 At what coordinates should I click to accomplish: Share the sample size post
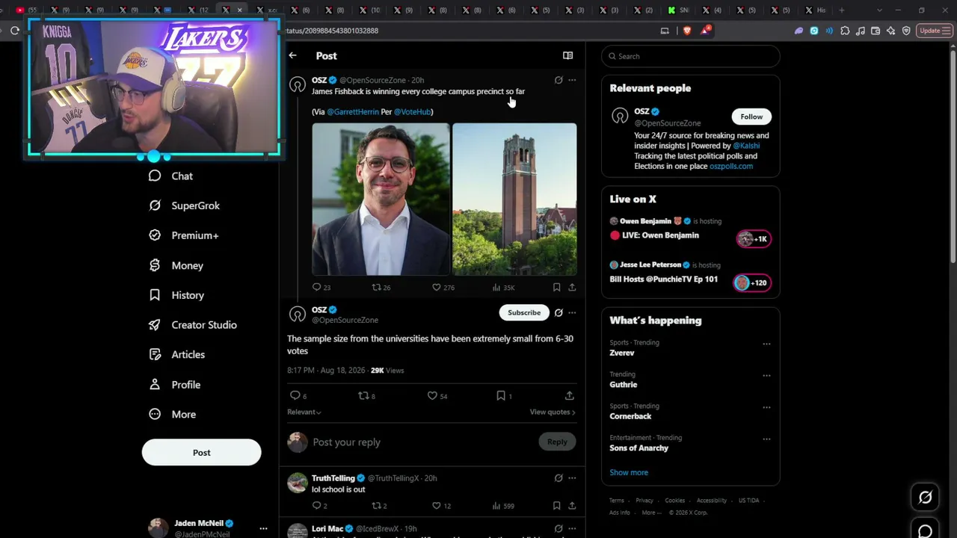pyautogui.click(x=570, y=395)
